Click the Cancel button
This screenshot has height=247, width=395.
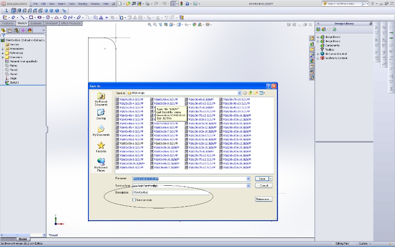coord(264,186)
